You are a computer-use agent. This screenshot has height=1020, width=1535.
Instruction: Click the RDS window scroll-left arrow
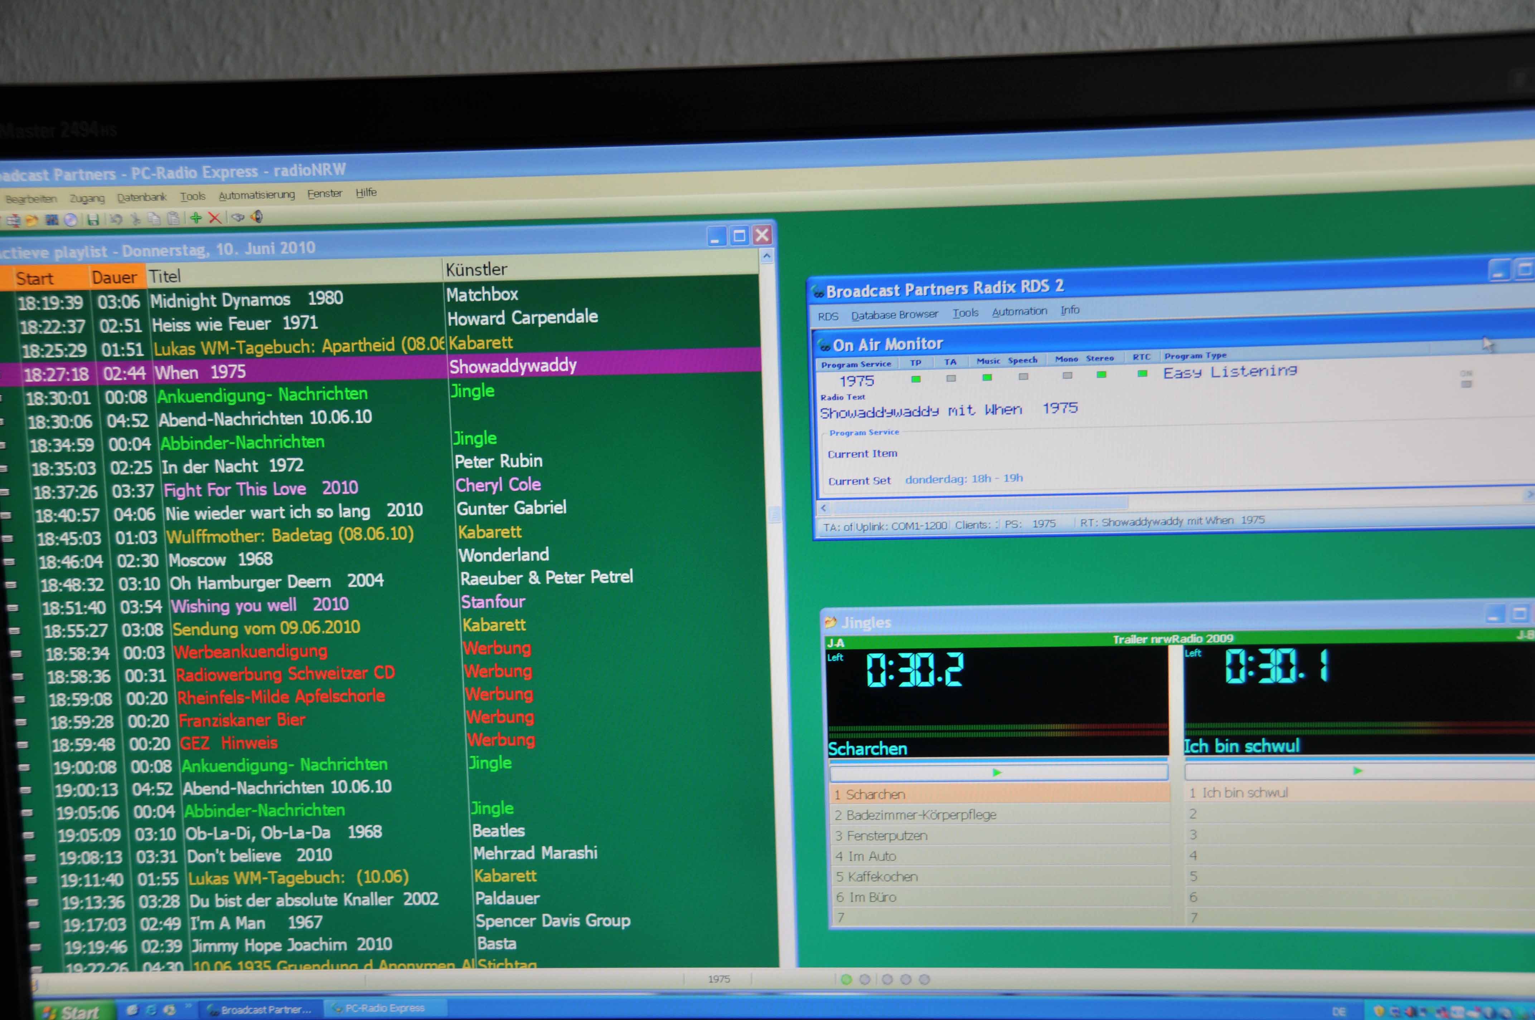click(824, 507)
